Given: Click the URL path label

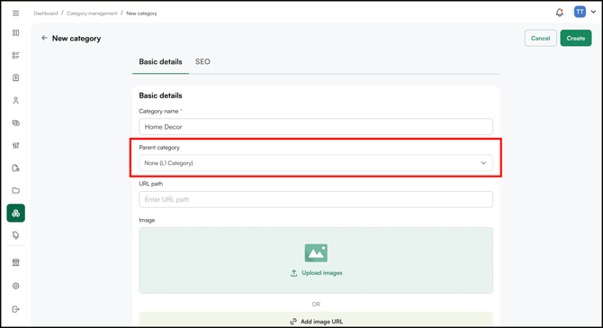Looking at the screenshot, I should pyautogui.click(x=151, y=184).
